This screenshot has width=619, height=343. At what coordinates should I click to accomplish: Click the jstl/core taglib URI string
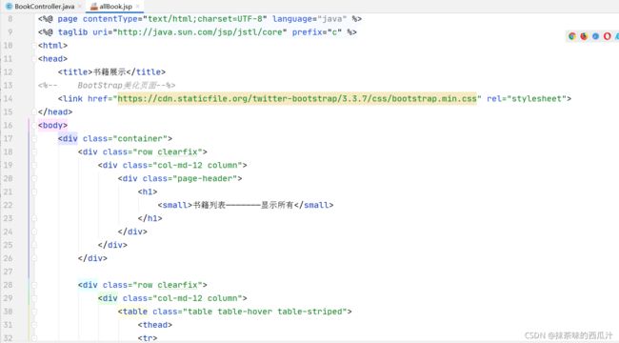pyautogui.click(x=200, y=32)
